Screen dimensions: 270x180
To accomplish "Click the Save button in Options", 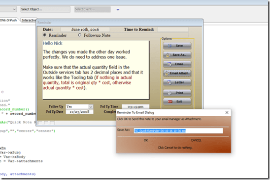I will pyautogui.click(x=177, y=46).
